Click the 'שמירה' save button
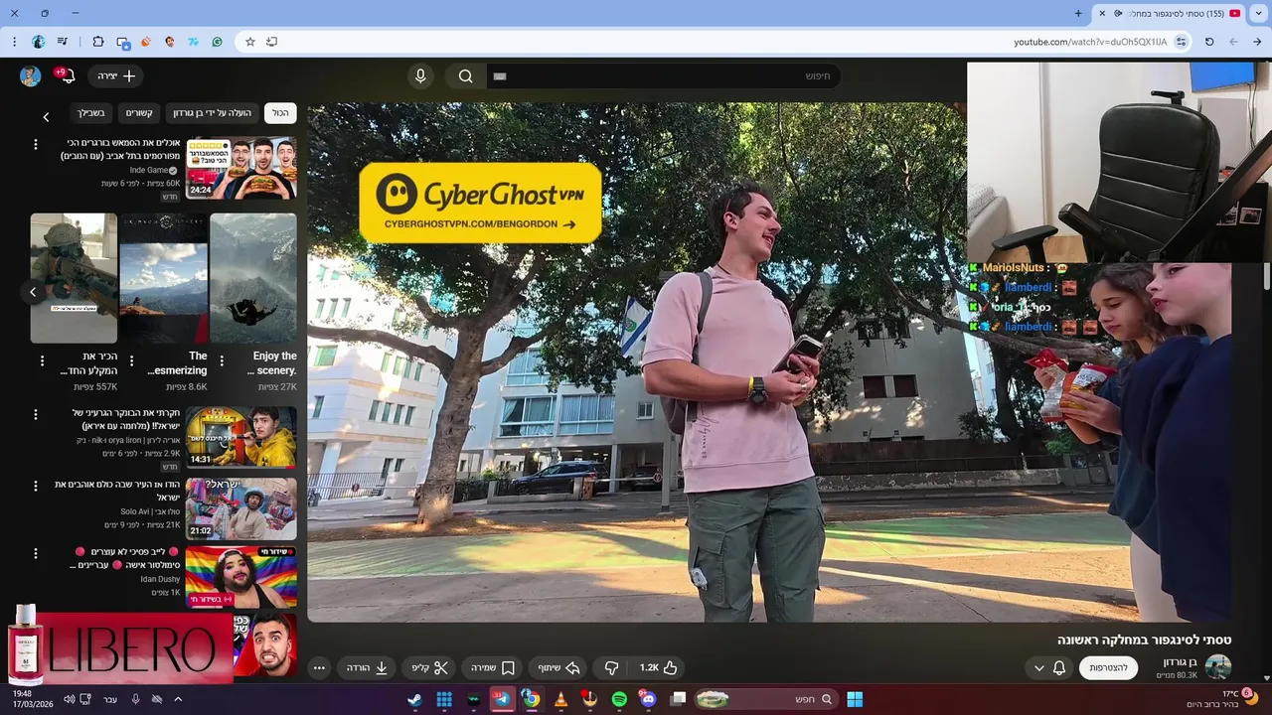 (x=493, y=668)
